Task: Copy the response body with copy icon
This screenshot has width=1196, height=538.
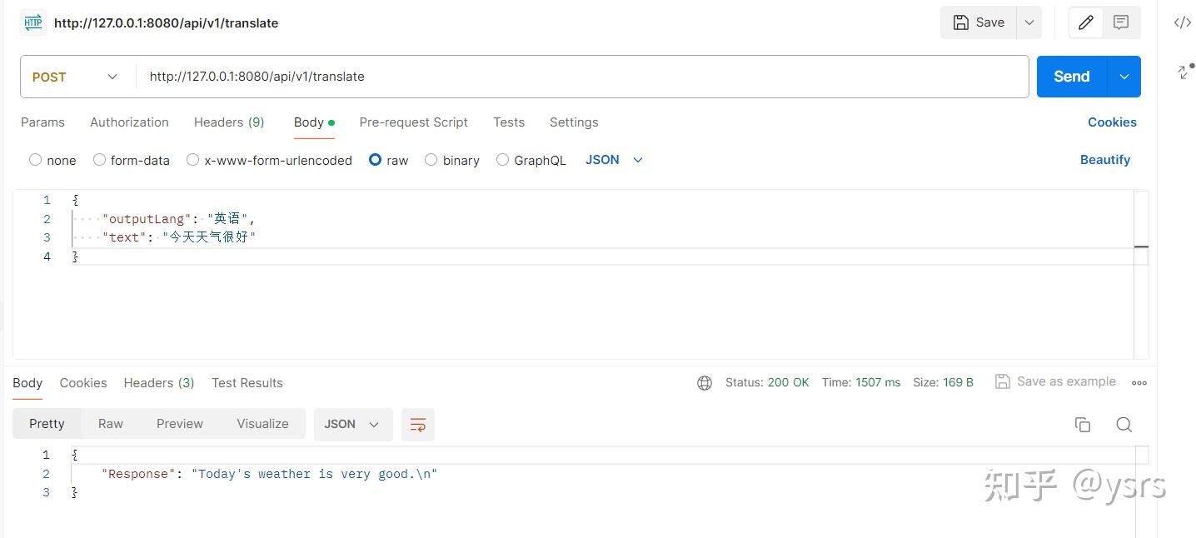Action: [1083, 425]
